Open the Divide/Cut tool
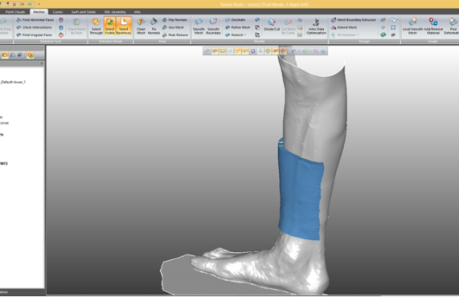The height and width of the screenshot is (297, 459). pyautogui.click(x=272, y=25)
